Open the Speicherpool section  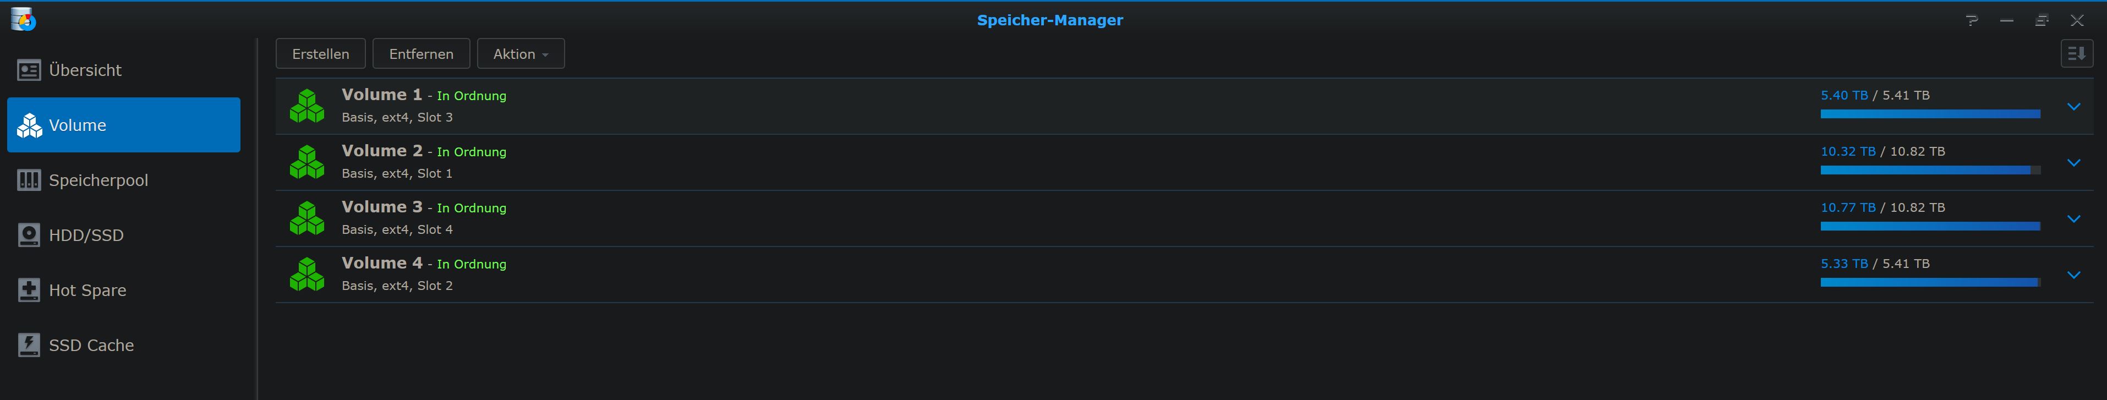coord(97,180)
